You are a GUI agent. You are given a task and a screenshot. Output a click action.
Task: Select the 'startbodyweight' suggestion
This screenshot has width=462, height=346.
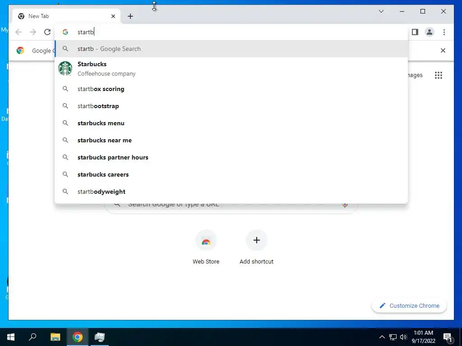click(231, 191)
